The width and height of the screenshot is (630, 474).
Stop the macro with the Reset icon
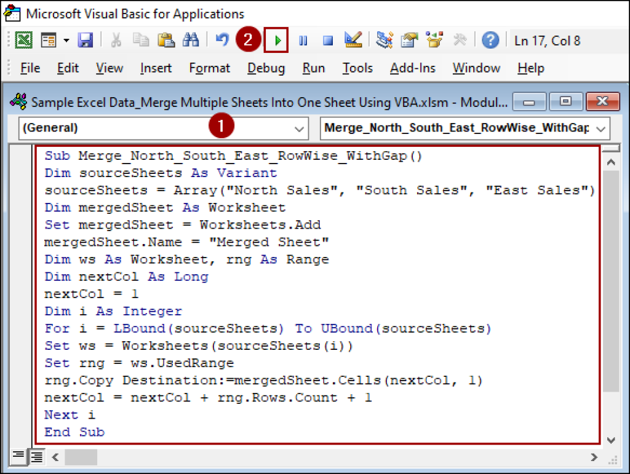pos(329,39)
